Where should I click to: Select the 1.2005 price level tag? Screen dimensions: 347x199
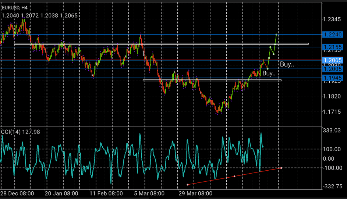click(333, 69)
